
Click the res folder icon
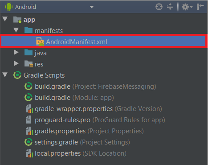pyautogui.click(x=29, y=64)
